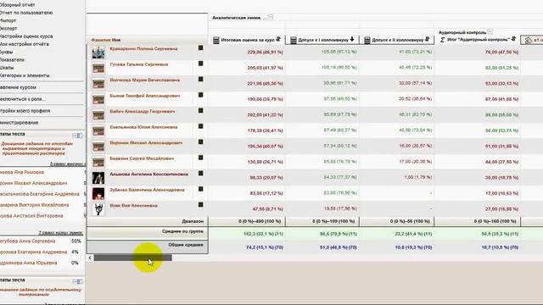543x305 pixels.
Task: Open user grades icon for Крамаренко Полина Сергеевна
Action: point(200,47)
